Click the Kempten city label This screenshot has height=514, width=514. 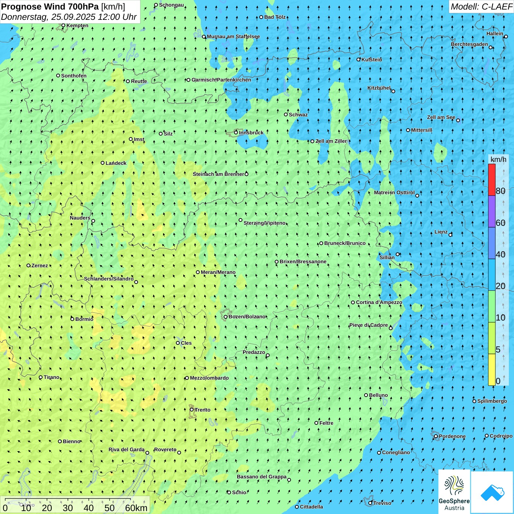coord(77,25)
